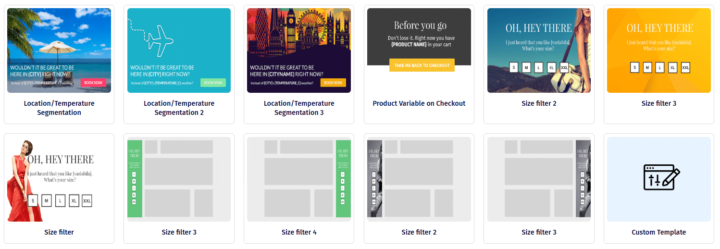
Task: Click the S size box on red dress template
Action: point(33,200)
